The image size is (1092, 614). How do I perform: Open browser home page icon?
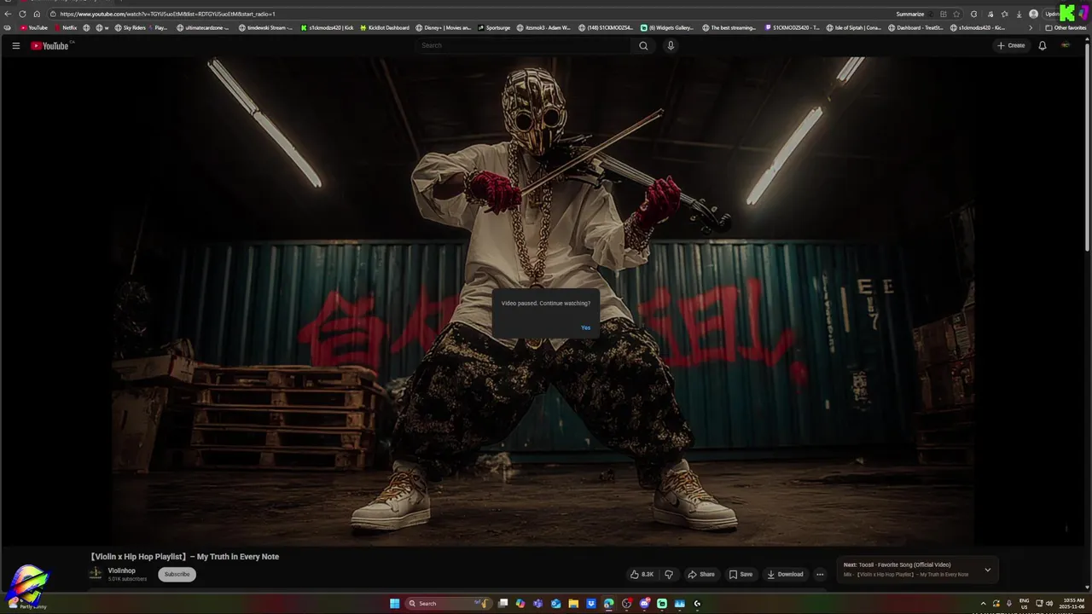pos(37,14)
